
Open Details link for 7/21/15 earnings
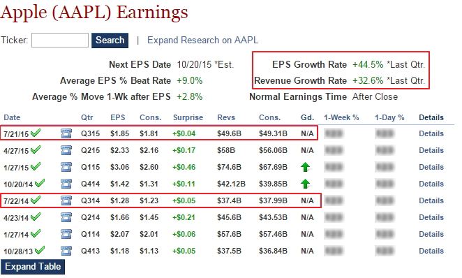pyautogui.click(x=431, y=133)
